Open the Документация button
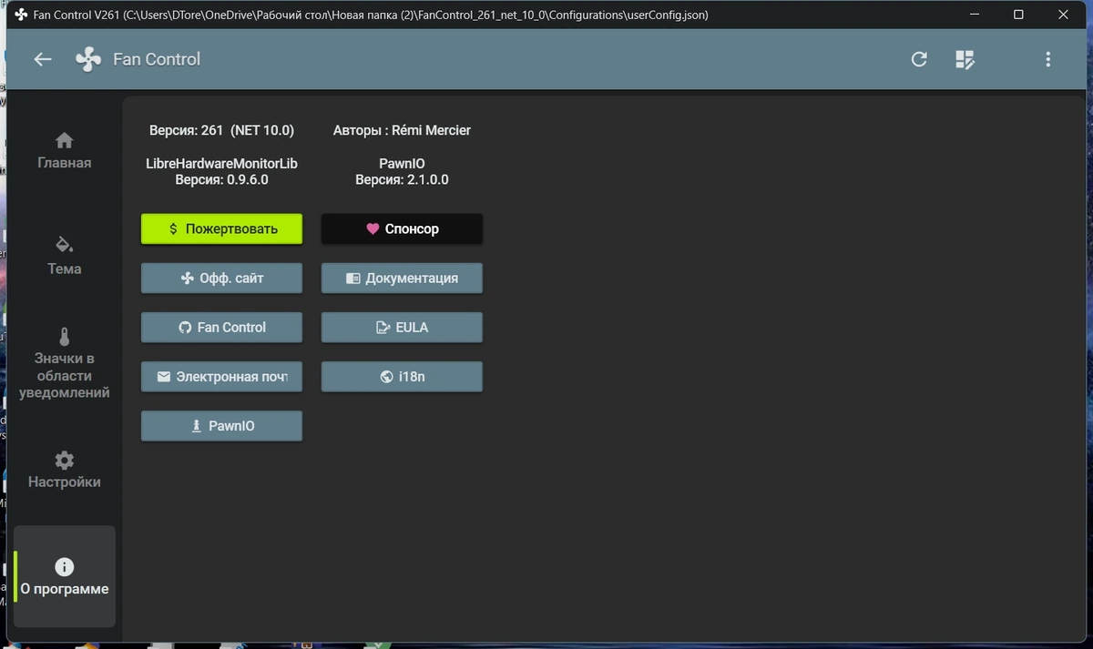The width and height of the screenshot is (1093, 649). click(x=402, y=278)
